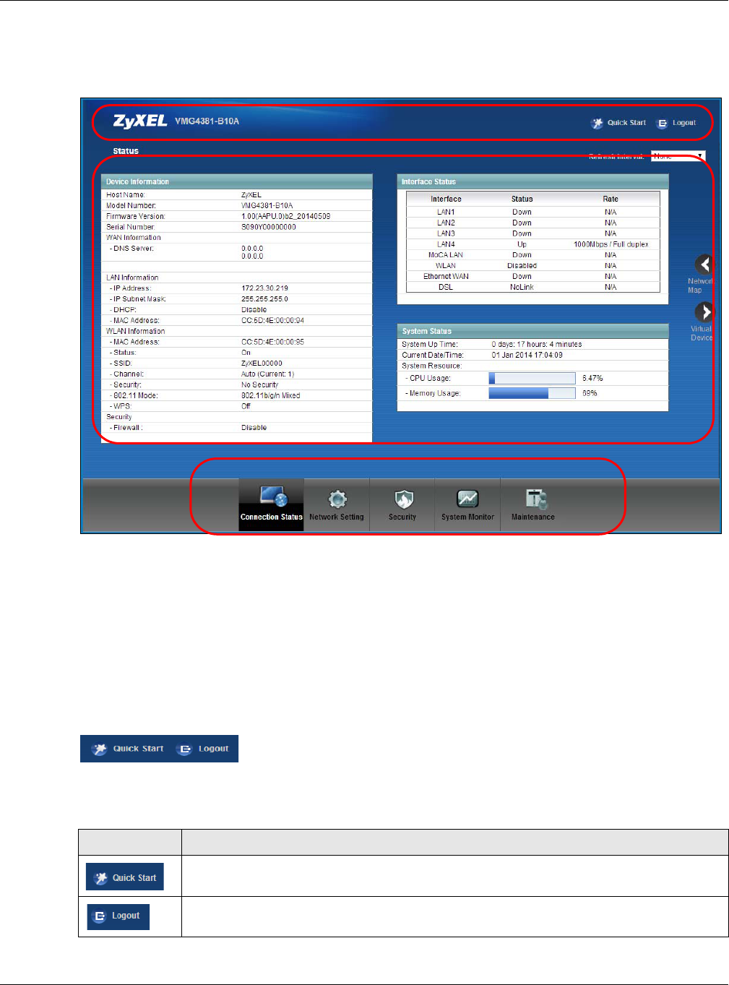Click the Quick Start icon in the table
This screenshot has width=729, height=985.
125,877
